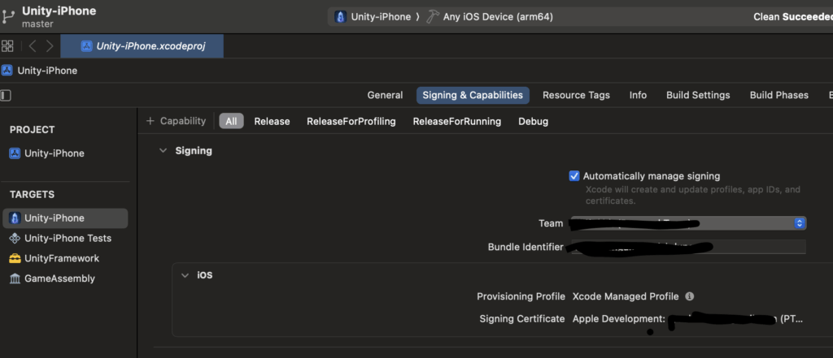Image resolution: width=833 pixels, height=358 pixels.
Task: Select the GameAssembly library target
Action: point(59,278)
